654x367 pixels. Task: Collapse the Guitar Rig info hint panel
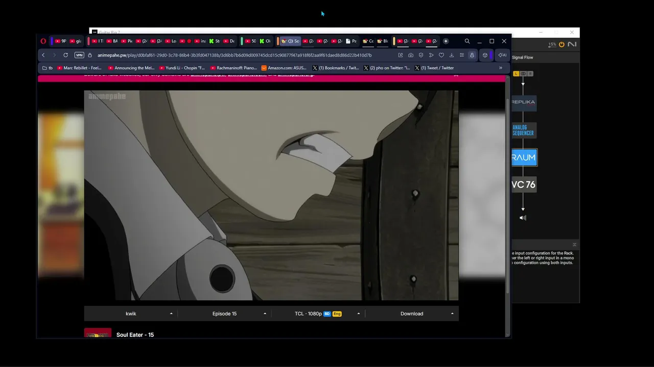pyautogui.click(x=574, y=245)
